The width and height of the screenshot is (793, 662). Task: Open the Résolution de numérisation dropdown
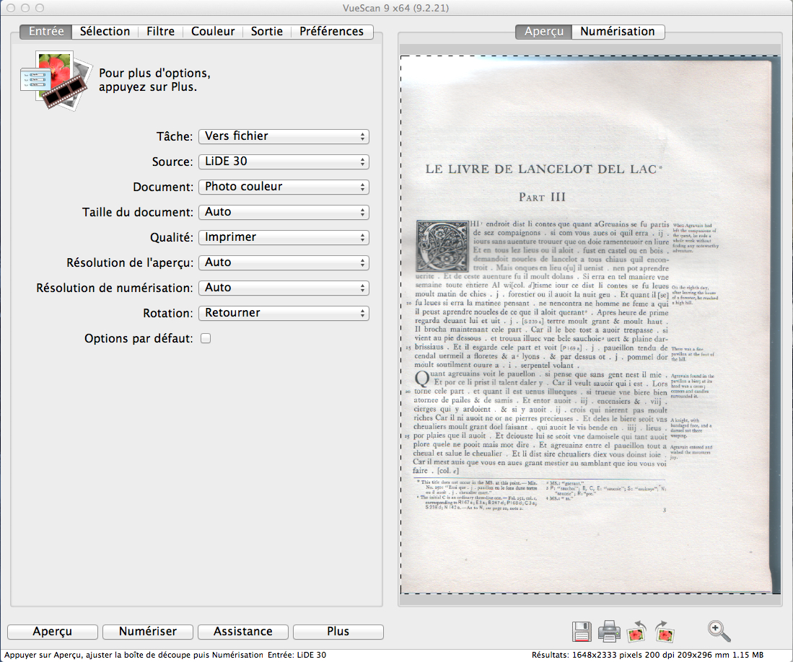[284, 288]
